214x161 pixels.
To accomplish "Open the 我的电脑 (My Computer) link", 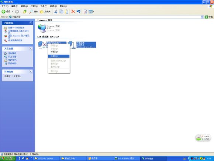I will tap(12, 64).
